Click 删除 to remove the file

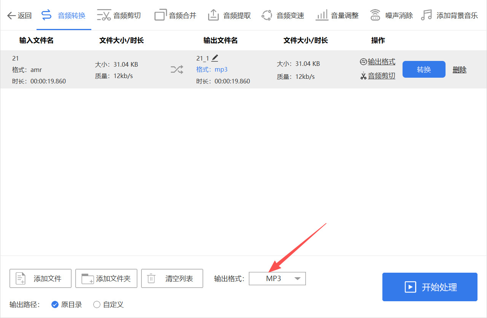(x=459, y=69)
